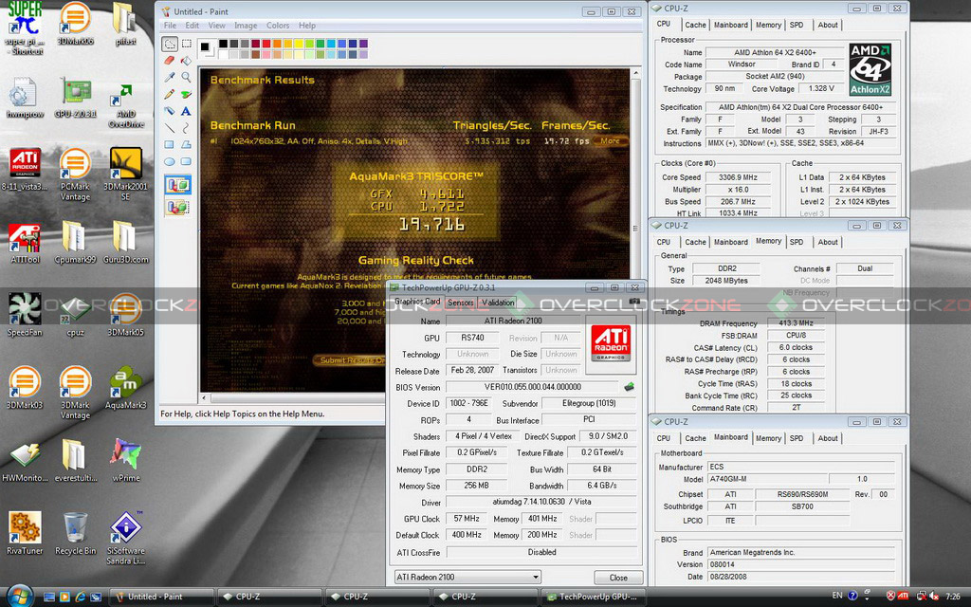Select the Text tool in Paint
The image size is (971, 607).
coord(186,111)
